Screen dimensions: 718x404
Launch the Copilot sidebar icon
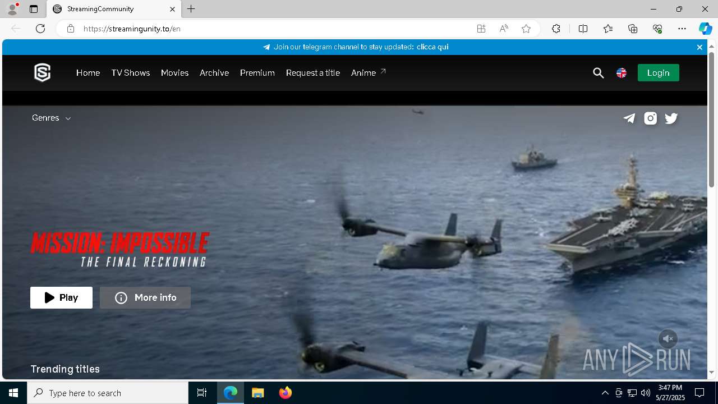pos(705,29)
